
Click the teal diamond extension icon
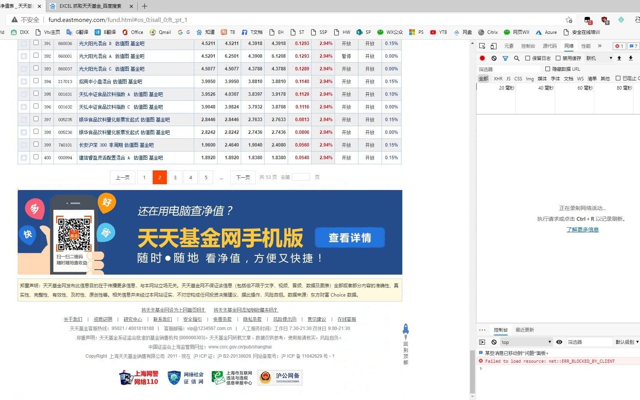(621, 20)
